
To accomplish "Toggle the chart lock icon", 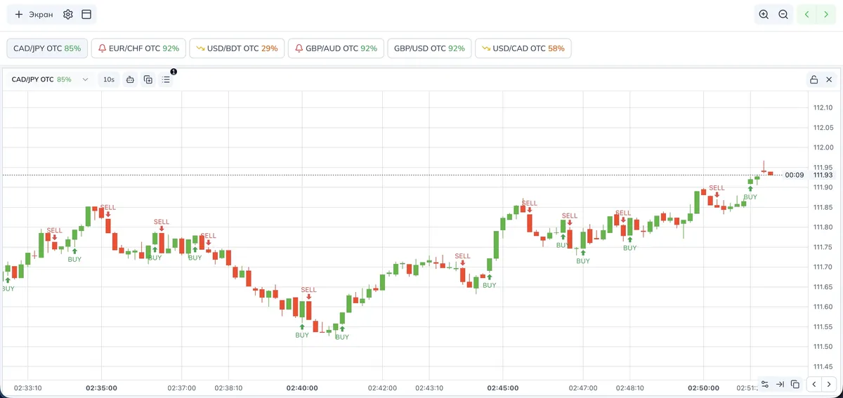I will click(813, 79).
